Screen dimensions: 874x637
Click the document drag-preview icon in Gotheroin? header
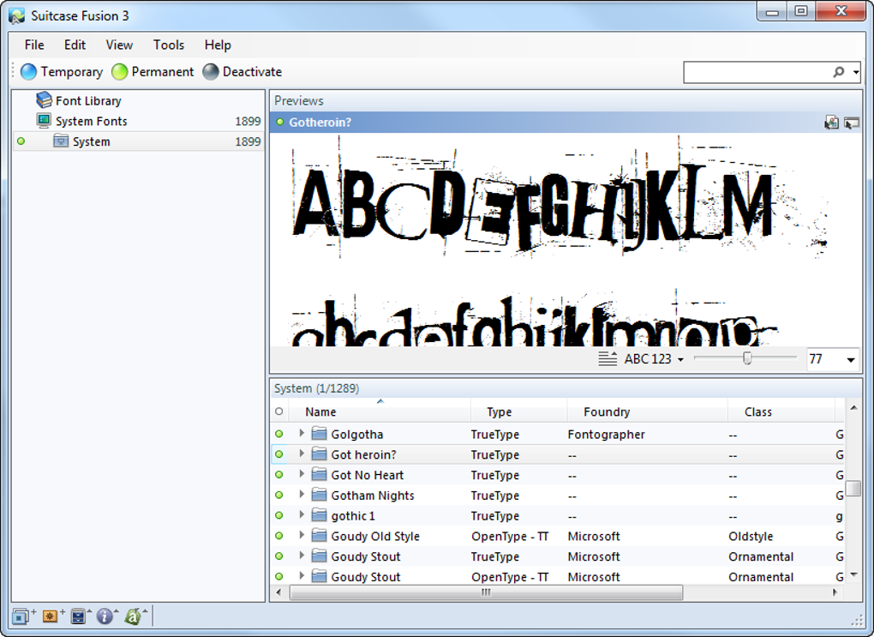click(x=832, y=123)
